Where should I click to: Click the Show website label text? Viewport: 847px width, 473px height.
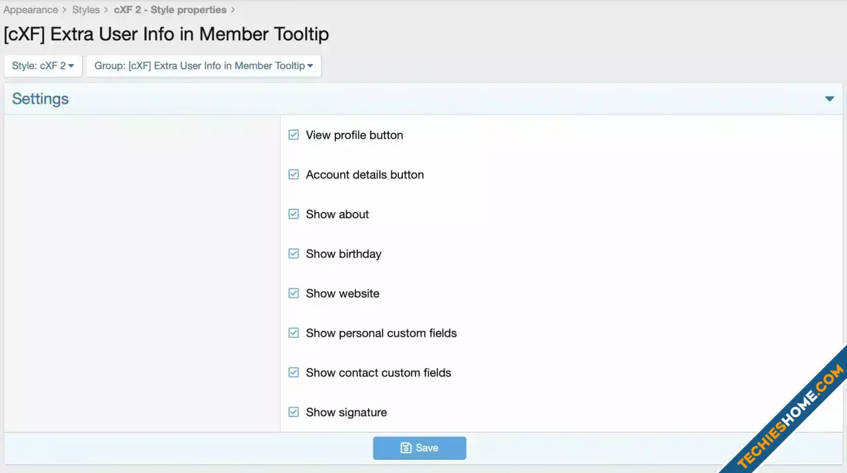tap(343, 293)
